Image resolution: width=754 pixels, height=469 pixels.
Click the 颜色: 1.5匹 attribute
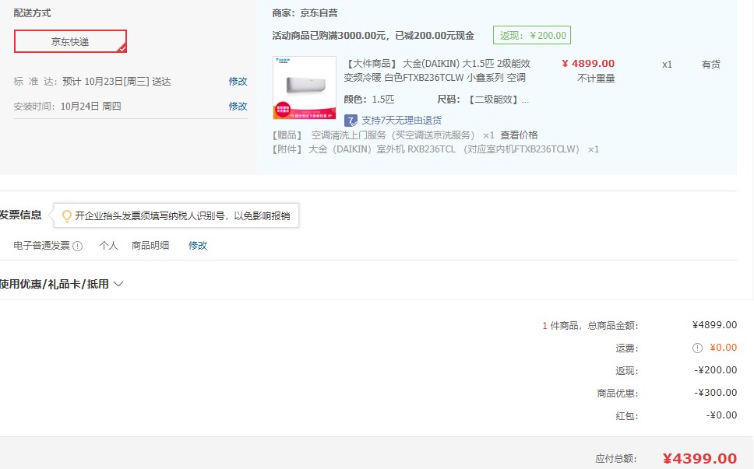369,100
